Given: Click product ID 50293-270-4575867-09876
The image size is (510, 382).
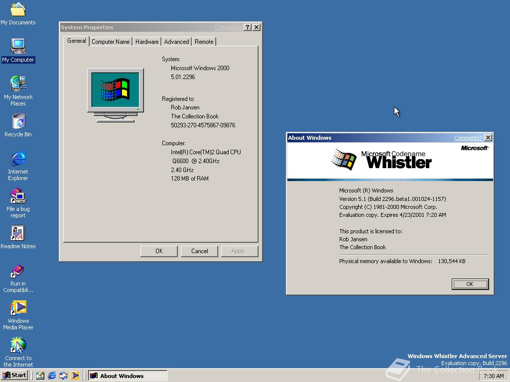Looking at the screenshot, I should click(203, 125).
